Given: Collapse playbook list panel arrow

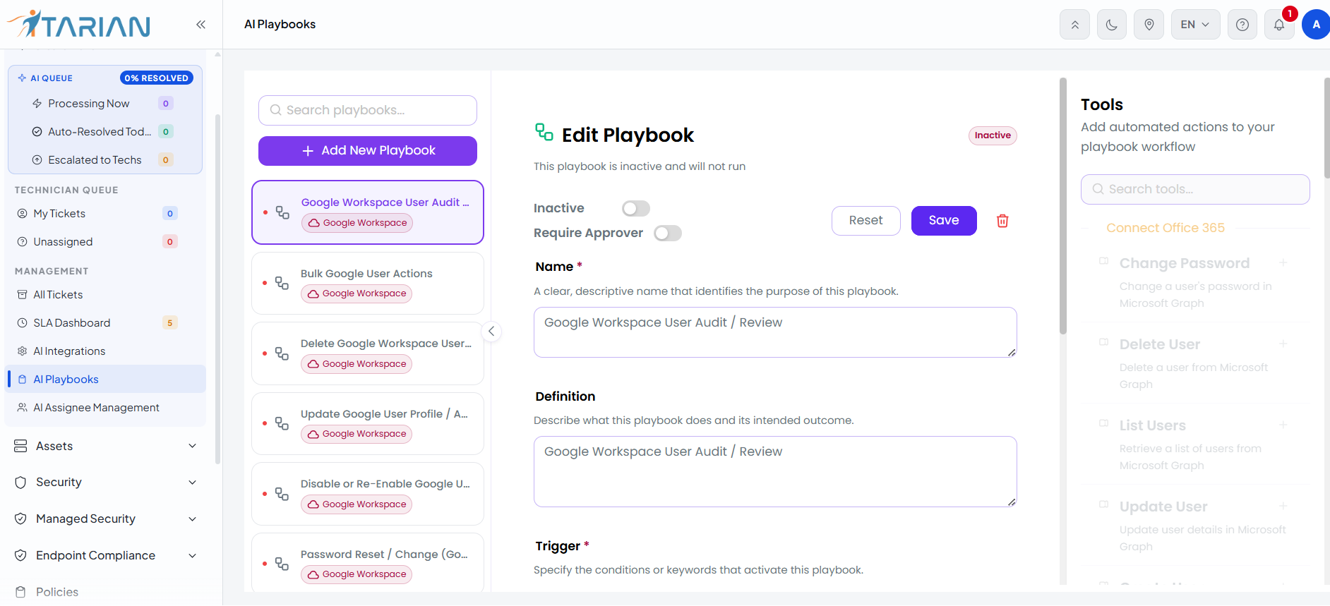Looking at the screenshot, I should coord(491,332).
